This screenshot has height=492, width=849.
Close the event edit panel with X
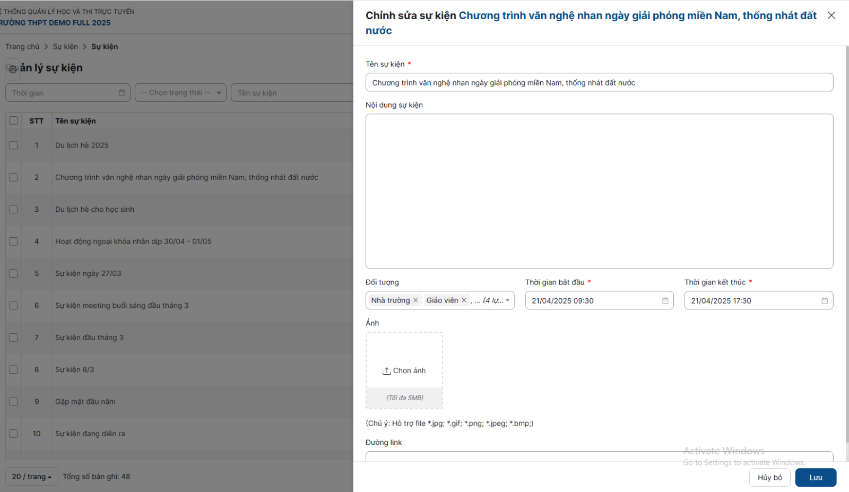click(x=831, y=15)
